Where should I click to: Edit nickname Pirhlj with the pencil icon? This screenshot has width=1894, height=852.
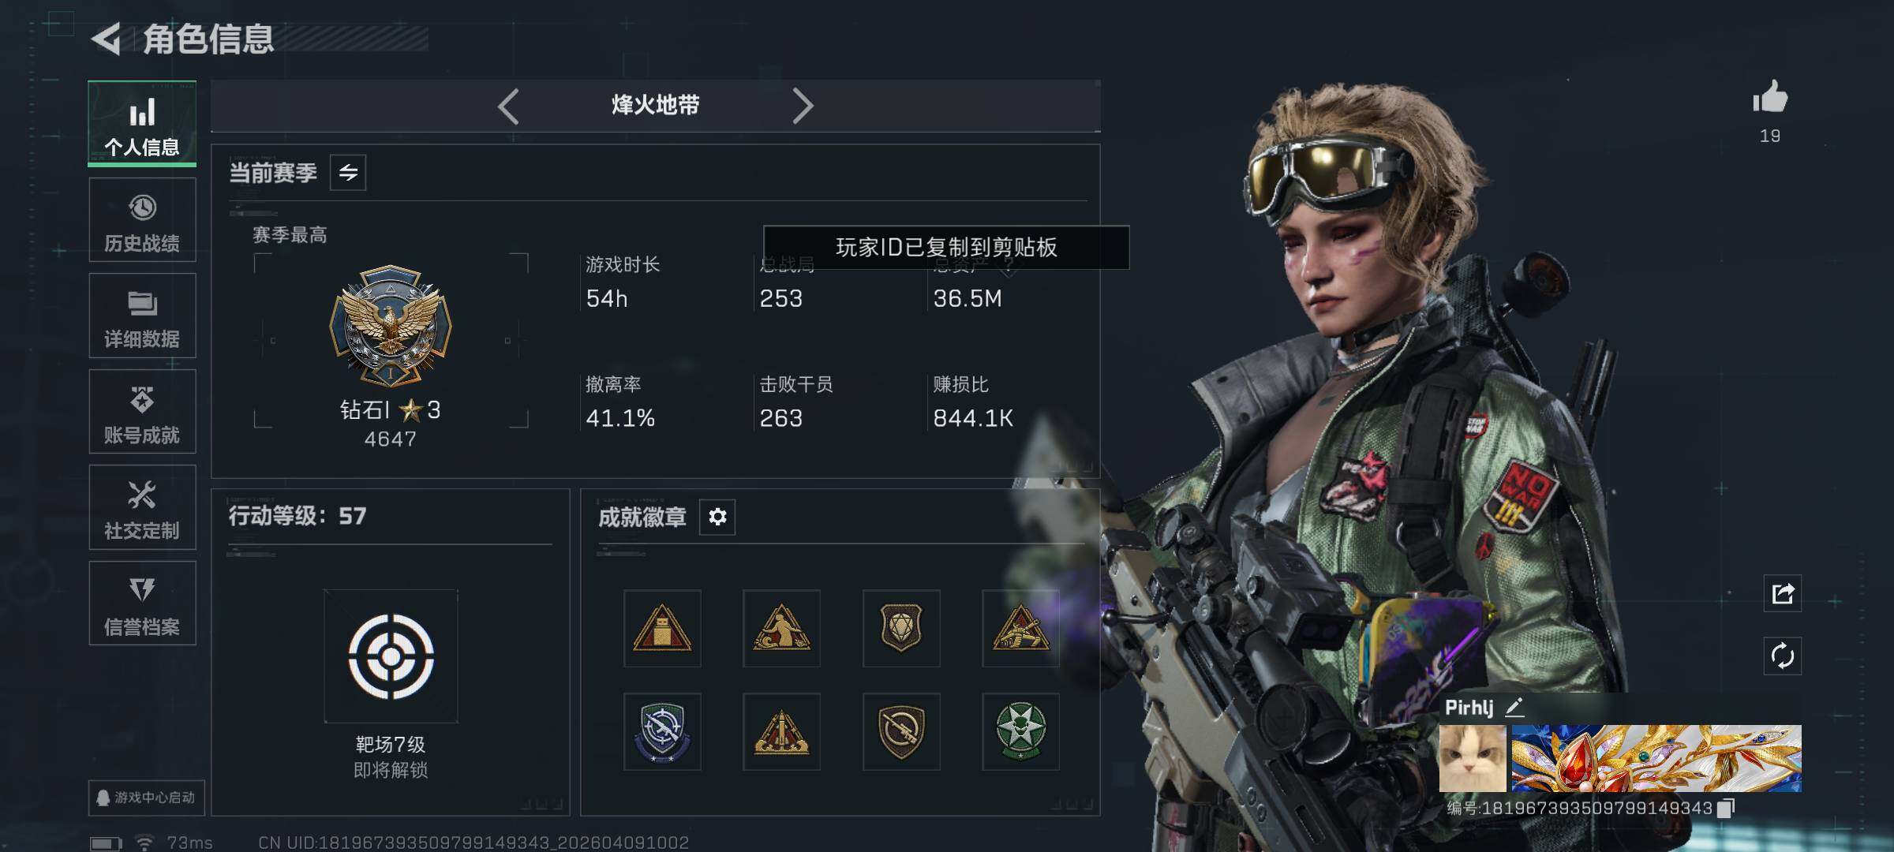click(1514, 707)
